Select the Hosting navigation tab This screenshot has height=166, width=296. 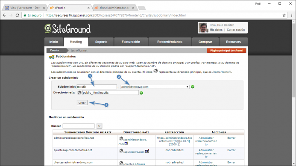click(76, 42)
